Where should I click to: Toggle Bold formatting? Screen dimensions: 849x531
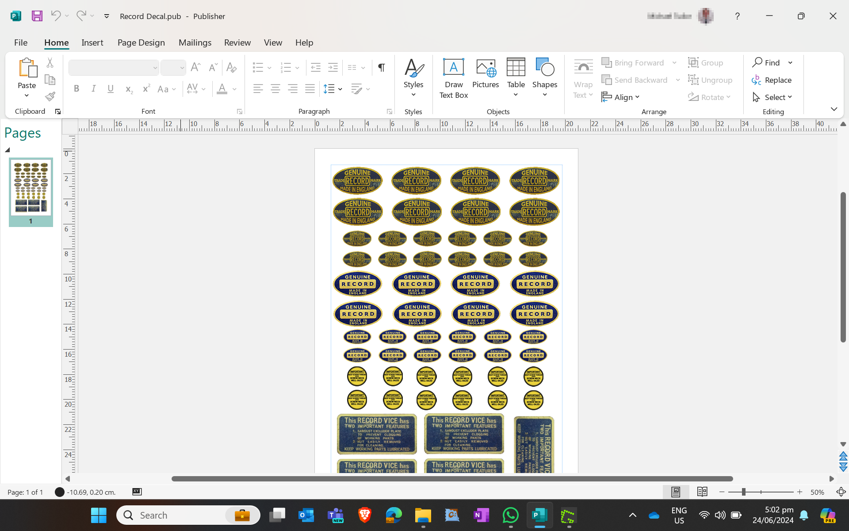click(x=76, y=89)
